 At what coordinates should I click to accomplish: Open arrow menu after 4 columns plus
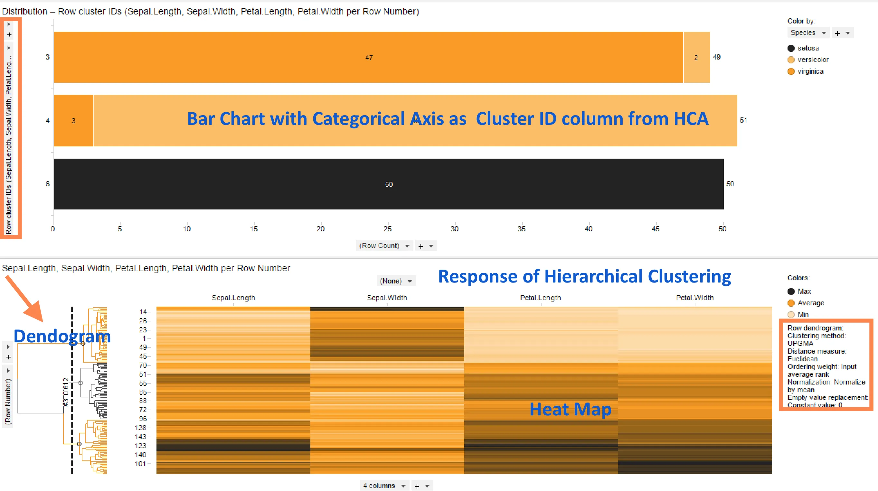point(428,486)
